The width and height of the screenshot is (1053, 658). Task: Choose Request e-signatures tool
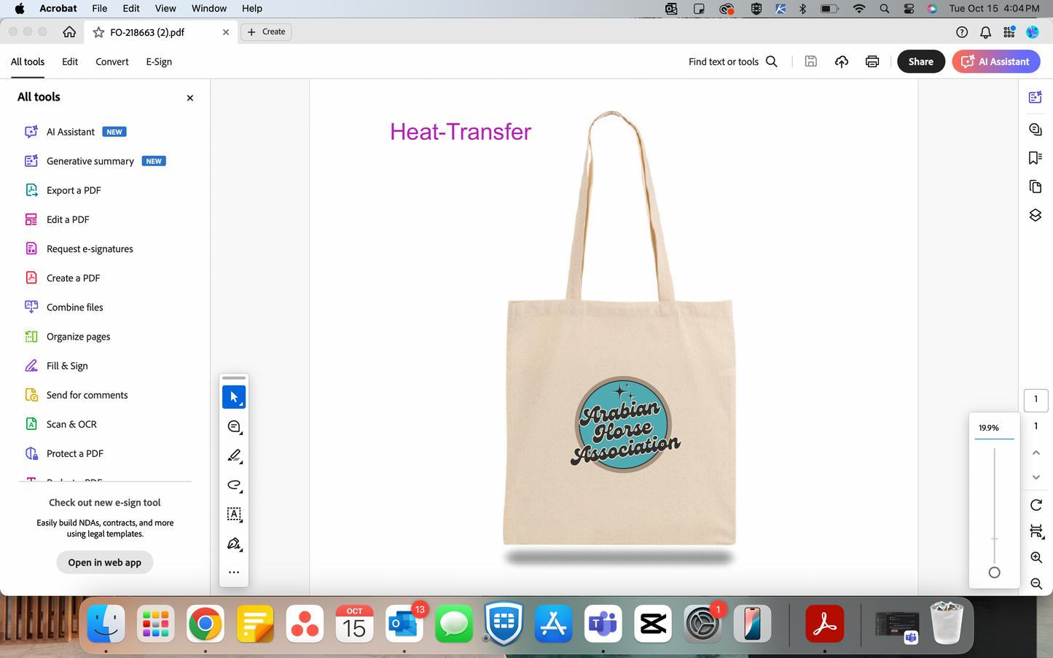point(79,248)
